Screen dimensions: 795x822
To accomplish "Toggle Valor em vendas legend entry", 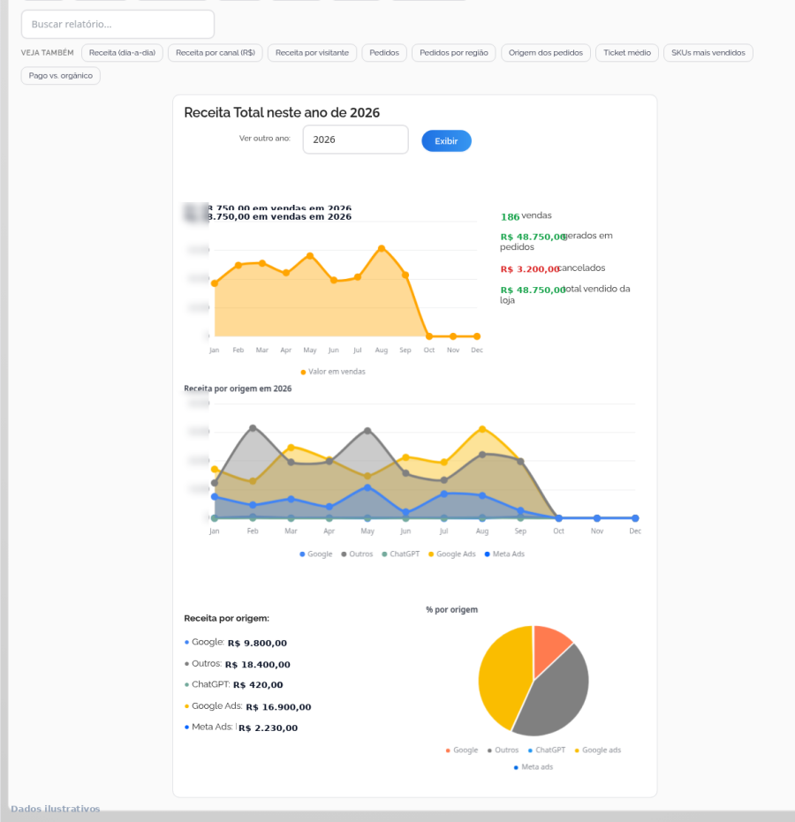I will (x=333, y=372).
